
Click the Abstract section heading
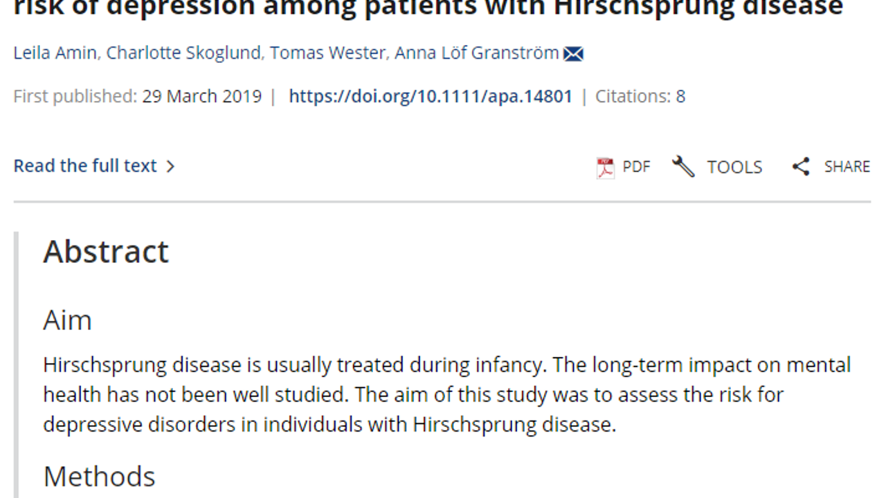[x=106, y=251]
